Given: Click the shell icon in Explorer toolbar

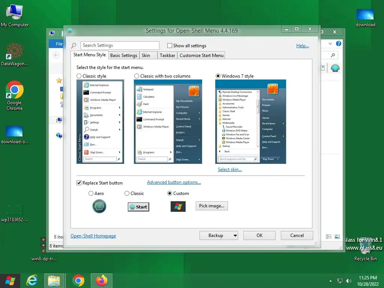Looking at the screenshot, I should click(335, 68).
